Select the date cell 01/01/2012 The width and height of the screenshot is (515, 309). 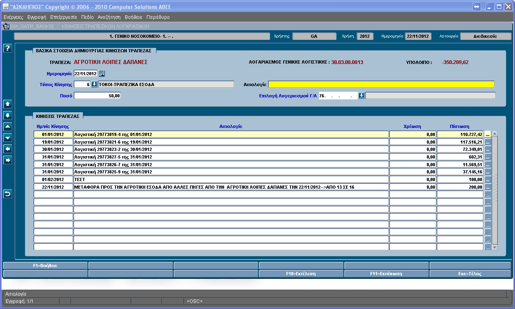coord(53,134)
